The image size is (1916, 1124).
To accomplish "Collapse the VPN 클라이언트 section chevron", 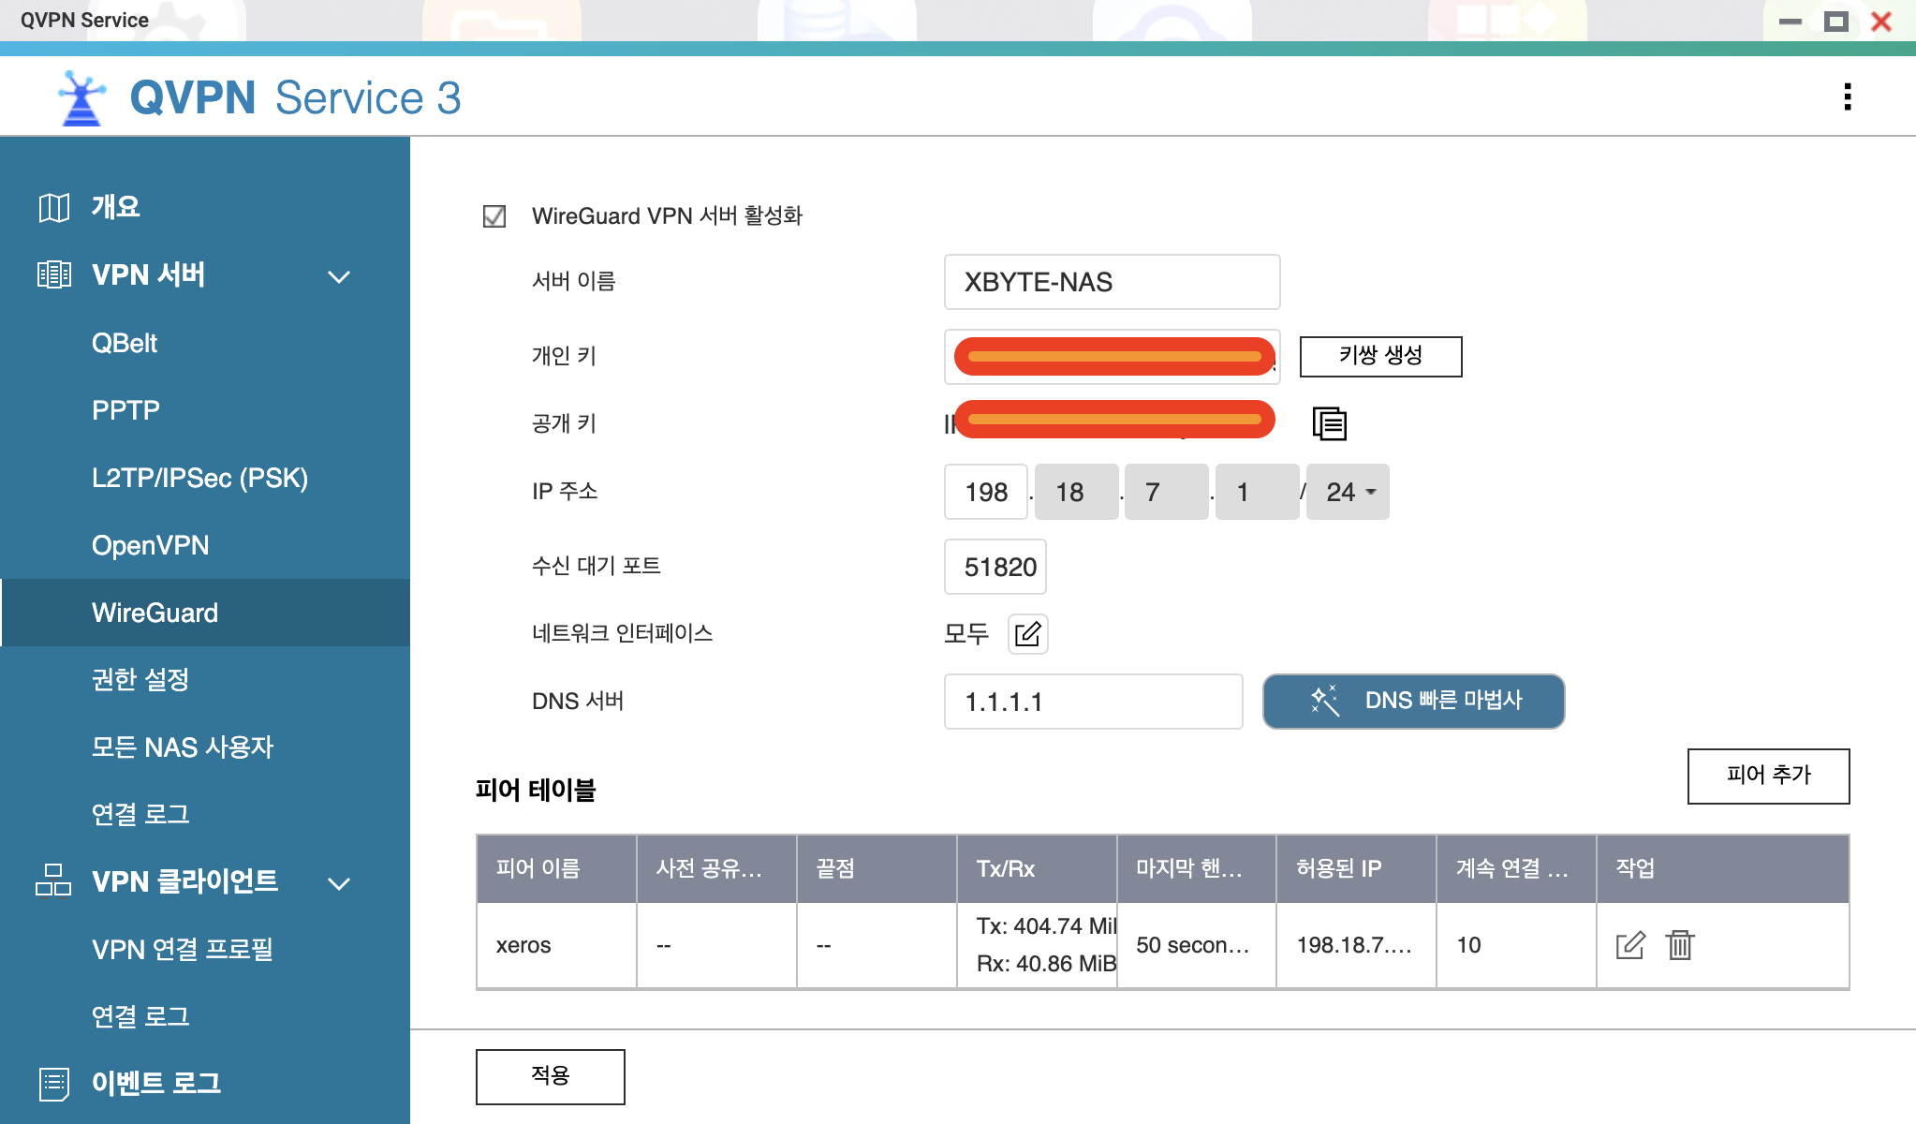I will (339, 883).
